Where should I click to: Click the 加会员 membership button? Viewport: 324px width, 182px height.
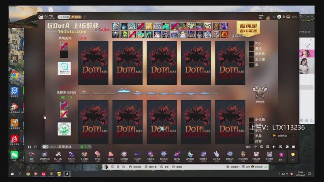(x=76, y=17)
